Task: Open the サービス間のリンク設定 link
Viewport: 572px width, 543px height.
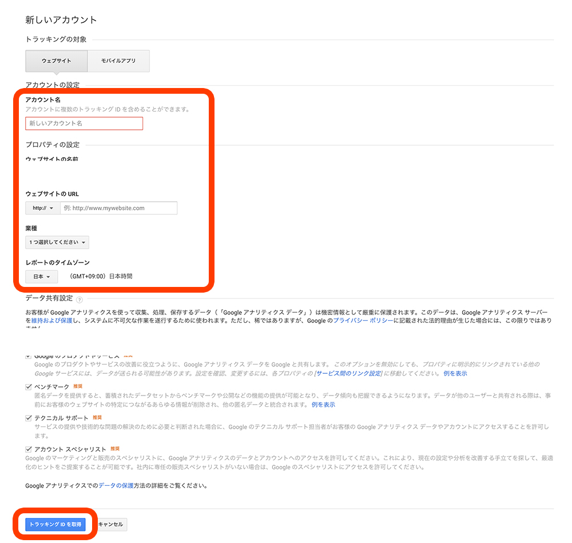Action: tap(348, 374)
